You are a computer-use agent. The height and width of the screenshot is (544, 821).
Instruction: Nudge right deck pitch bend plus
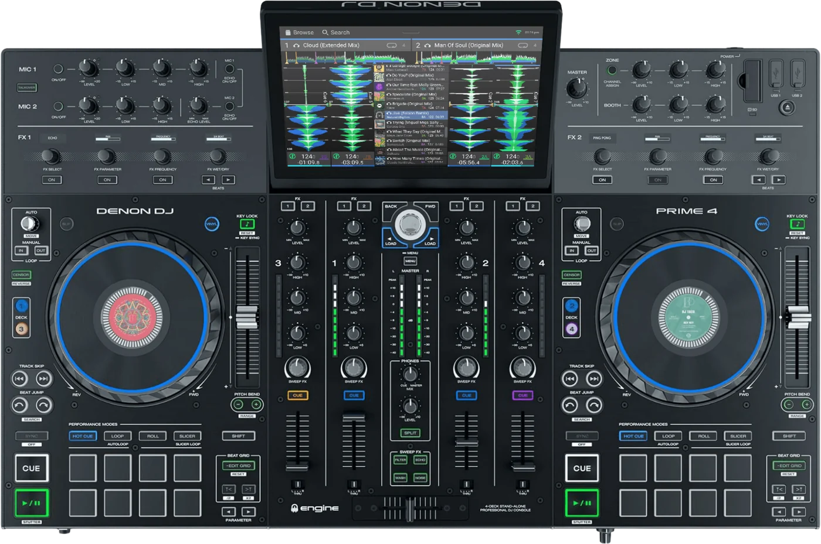click(806, 405)
